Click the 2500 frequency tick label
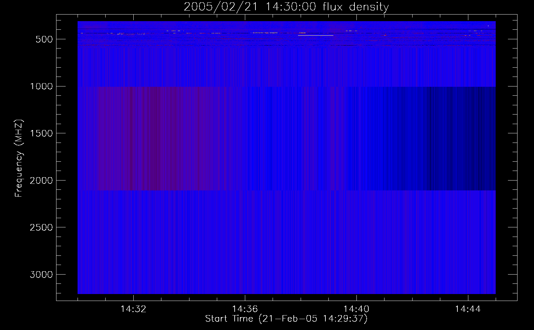The image size is (534, 330). (x=41, y=228)
